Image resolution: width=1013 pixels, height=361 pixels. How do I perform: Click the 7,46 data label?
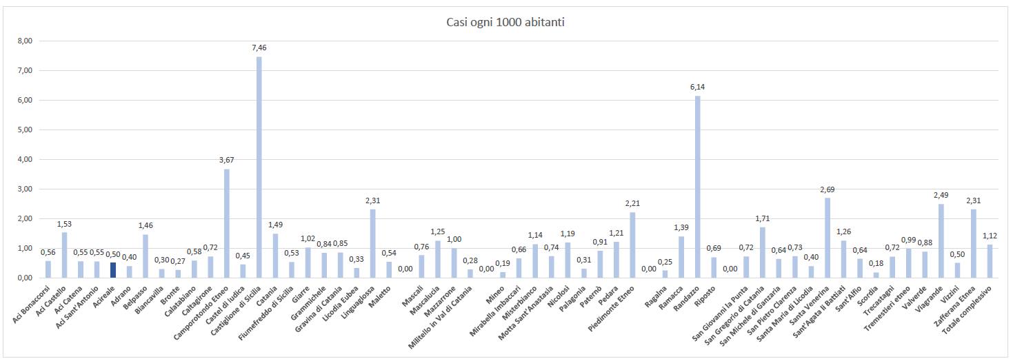tap(259, 48)
